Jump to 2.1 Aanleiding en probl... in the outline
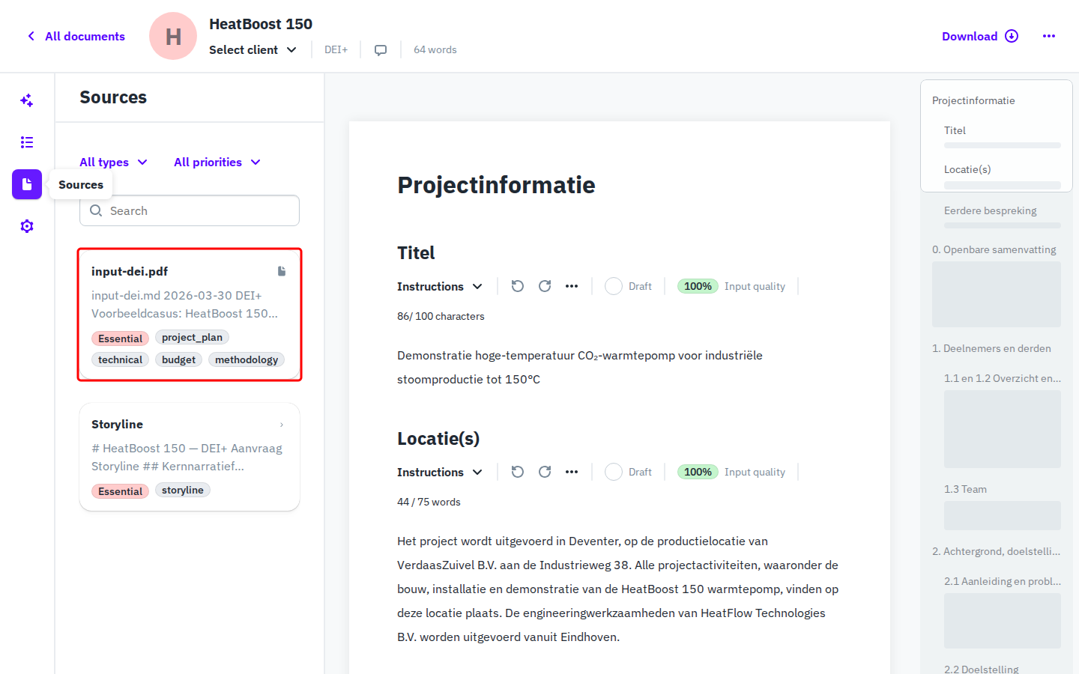The width and height of the screenshot is (1079, 674). pyautogui.click(x=1003, y=581)
